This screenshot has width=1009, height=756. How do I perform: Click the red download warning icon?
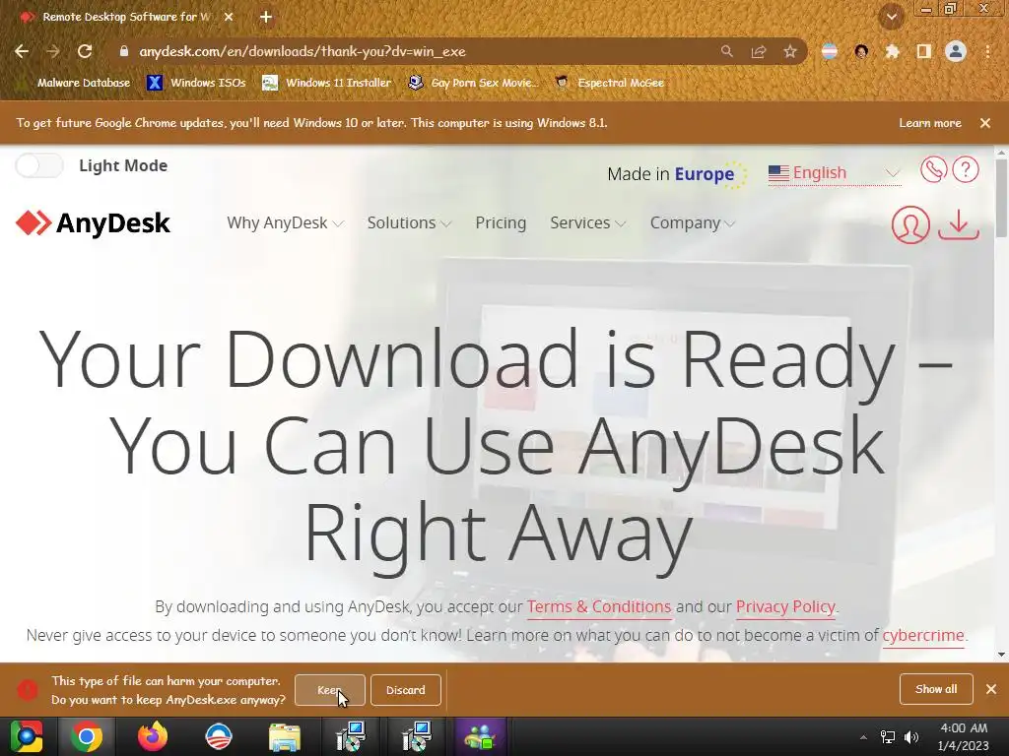point(27,690)
